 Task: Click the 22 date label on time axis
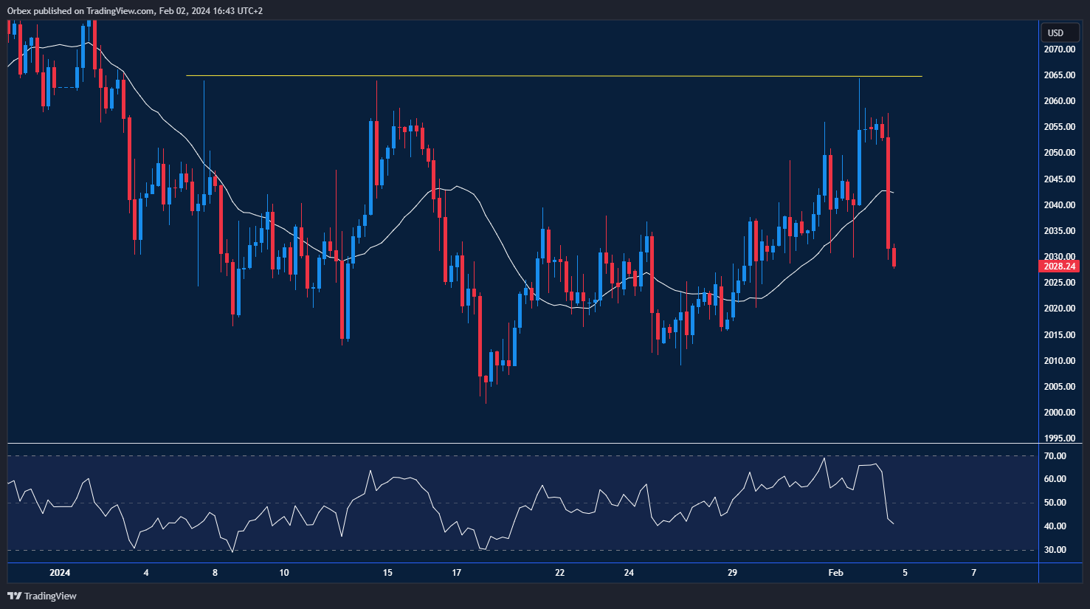coord(560,573)
